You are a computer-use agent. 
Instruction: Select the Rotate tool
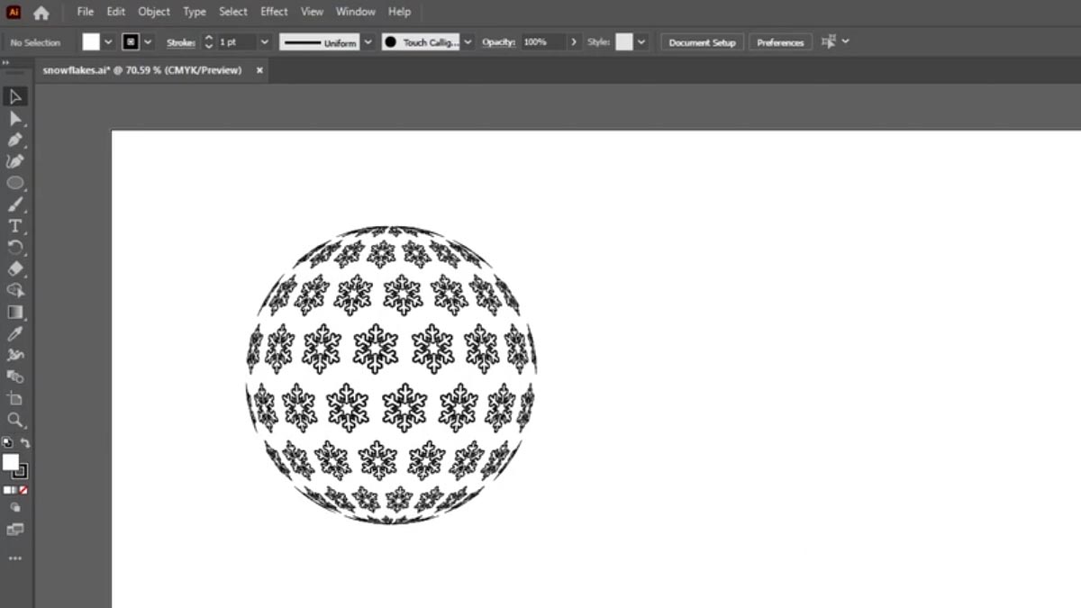pyautogui.click(x=14, y=248)
